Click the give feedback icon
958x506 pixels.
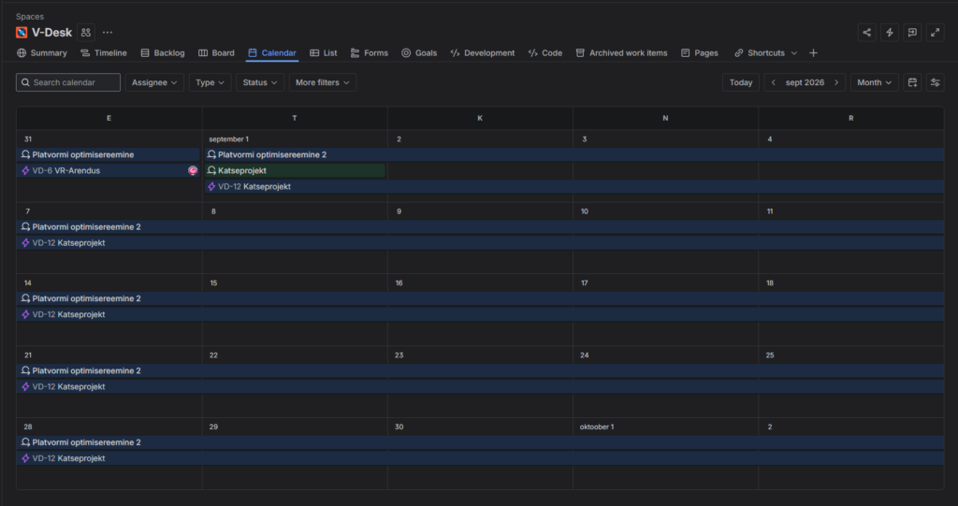pyautogui.click(x=912, y=33)
